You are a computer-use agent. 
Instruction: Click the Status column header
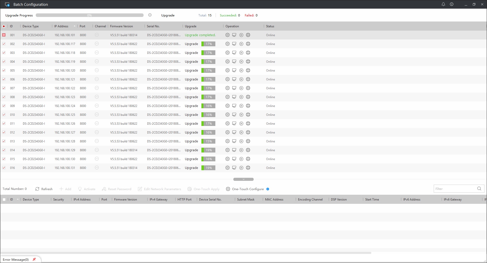pyautogui.click(x=270, y=26)
